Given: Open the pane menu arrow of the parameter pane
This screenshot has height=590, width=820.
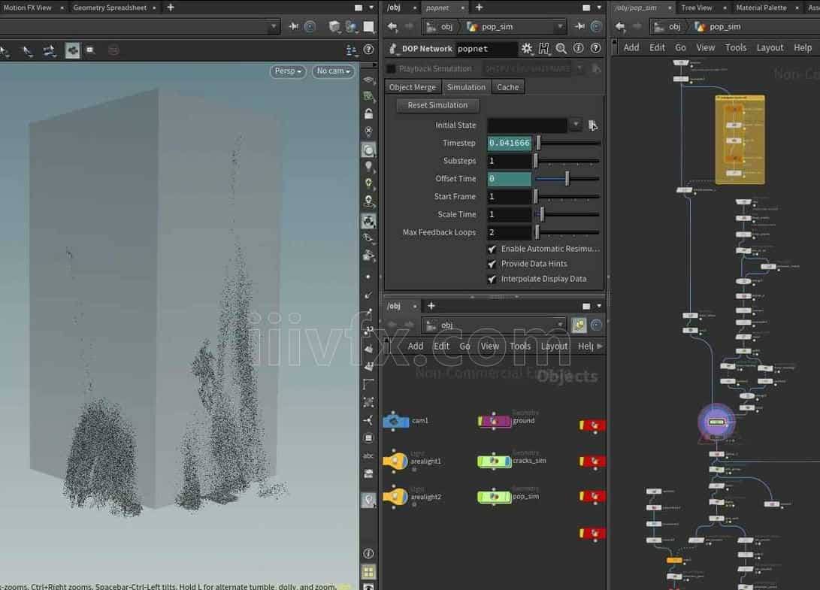Looking at the screenshot, I should [x=599, y=8].
